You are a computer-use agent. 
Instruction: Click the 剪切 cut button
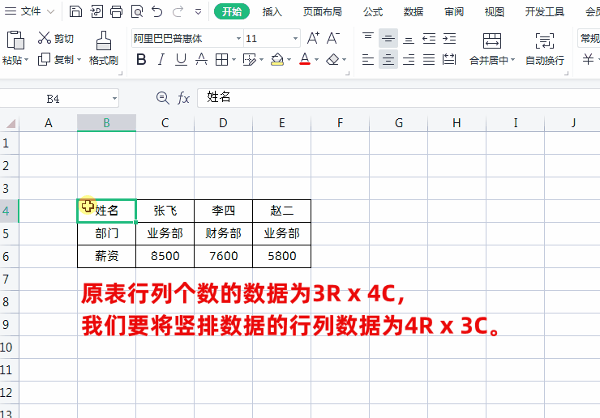tap(55, 38)
